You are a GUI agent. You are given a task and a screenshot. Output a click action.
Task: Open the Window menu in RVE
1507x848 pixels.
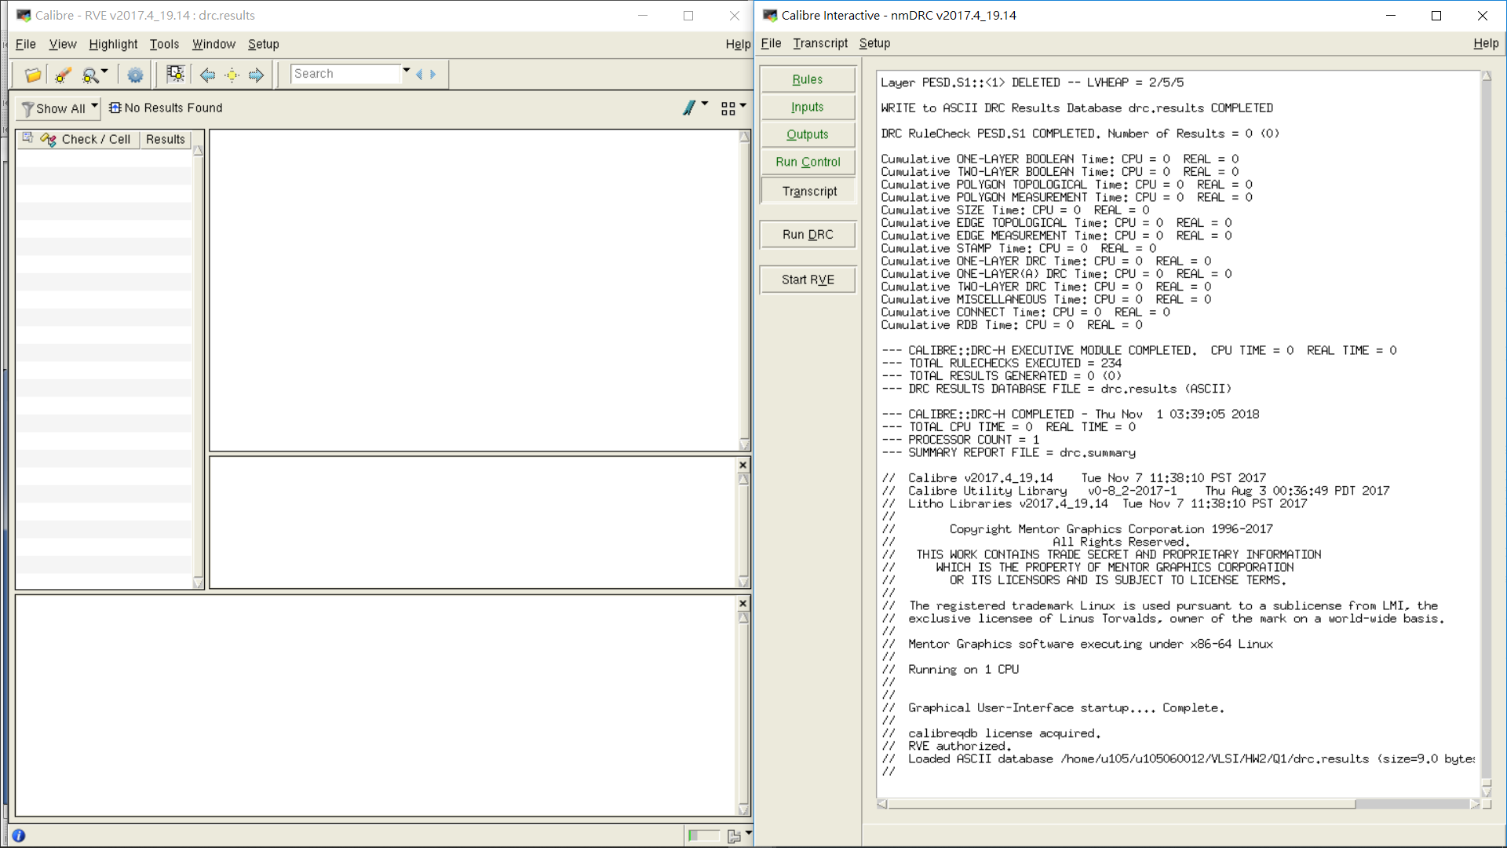coord(213,44)
